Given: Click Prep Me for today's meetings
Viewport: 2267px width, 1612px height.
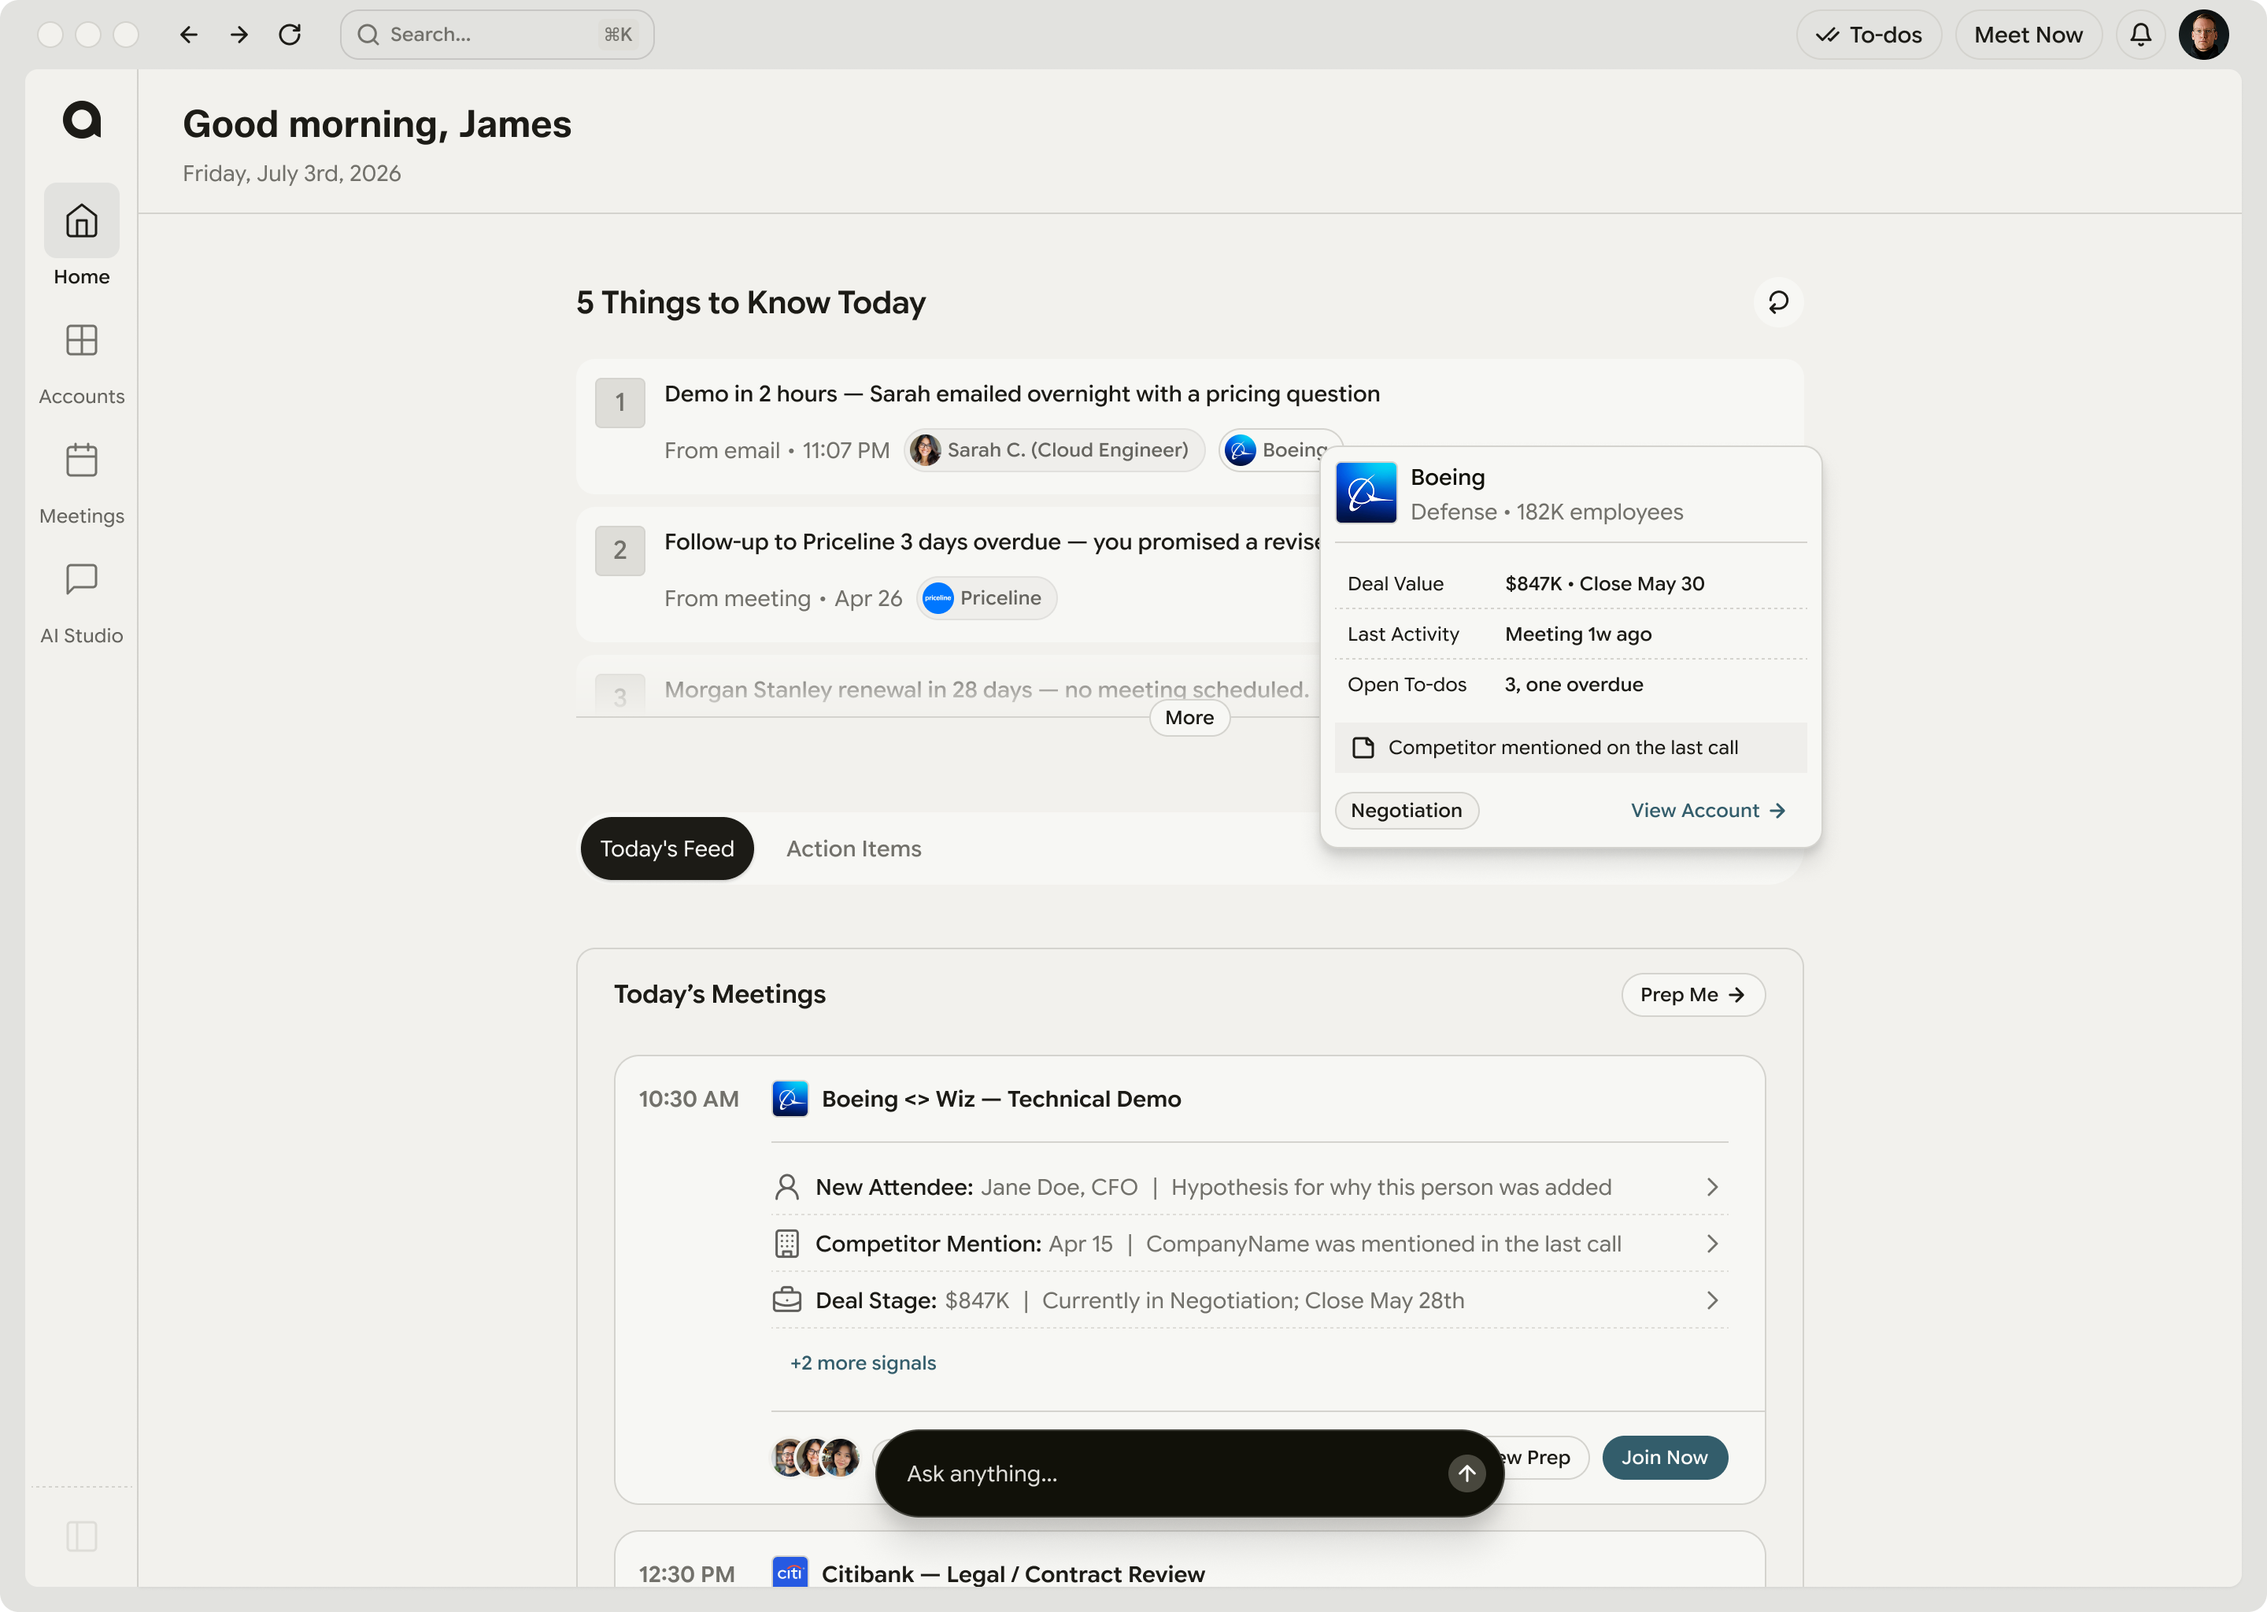Looking at the screenshot, I should (1692, 995).
